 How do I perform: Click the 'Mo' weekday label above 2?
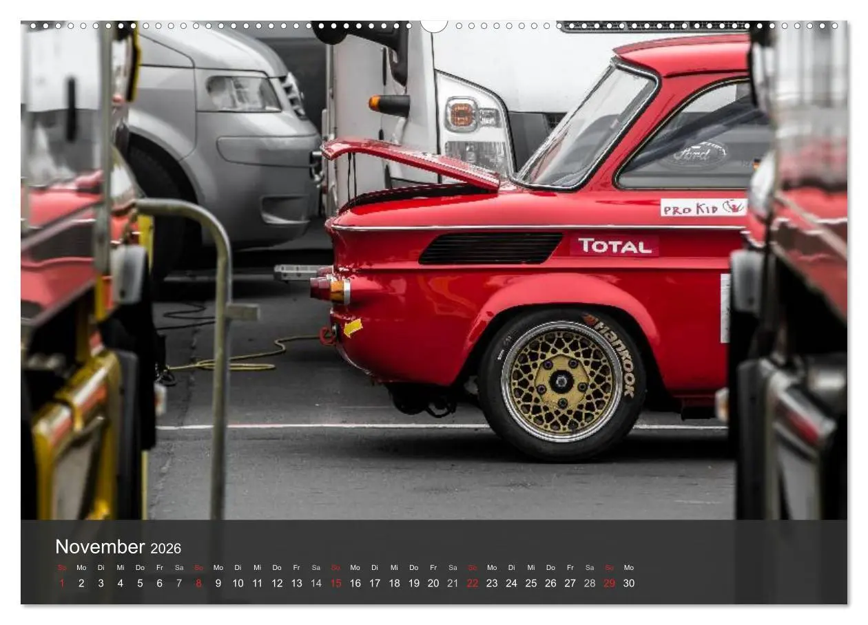tap(81, 568)
